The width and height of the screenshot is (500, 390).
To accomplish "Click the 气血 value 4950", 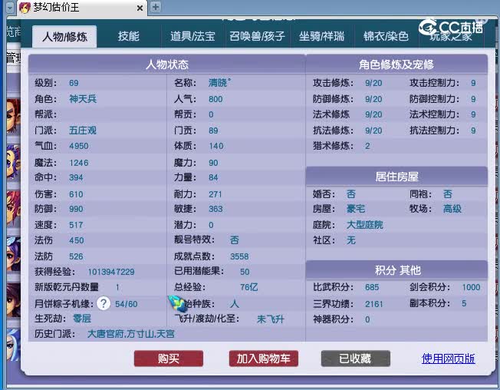I will coord(79,146).
